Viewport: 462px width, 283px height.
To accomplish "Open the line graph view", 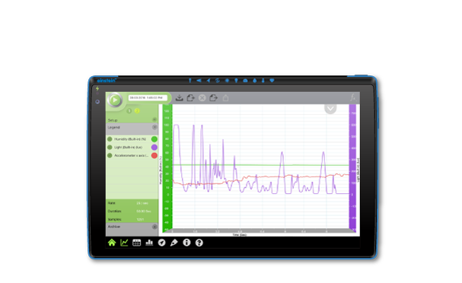I will coord(124,243).
